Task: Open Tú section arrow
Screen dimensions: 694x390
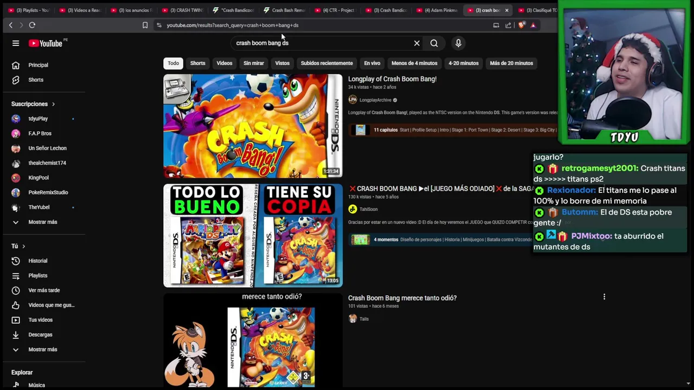Action: tap(23, 246)
